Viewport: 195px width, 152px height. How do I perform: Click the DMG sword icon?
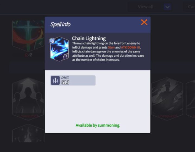[55, 80]
